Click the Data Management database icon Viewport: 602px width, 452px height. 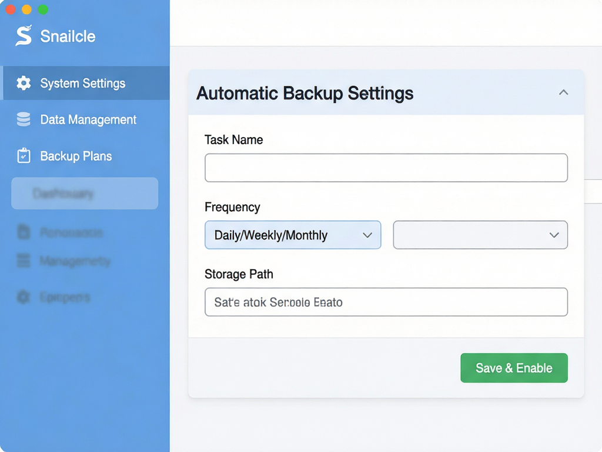(24, 119)
